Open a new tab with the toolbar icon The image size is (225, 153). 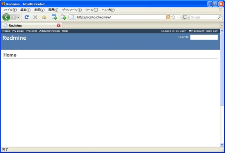point(63,17)
